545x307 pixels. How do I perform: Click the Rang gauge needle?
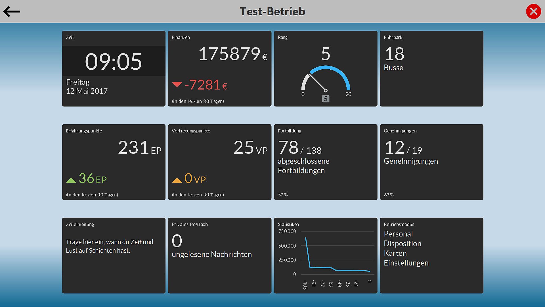click(x=317, y=82)
